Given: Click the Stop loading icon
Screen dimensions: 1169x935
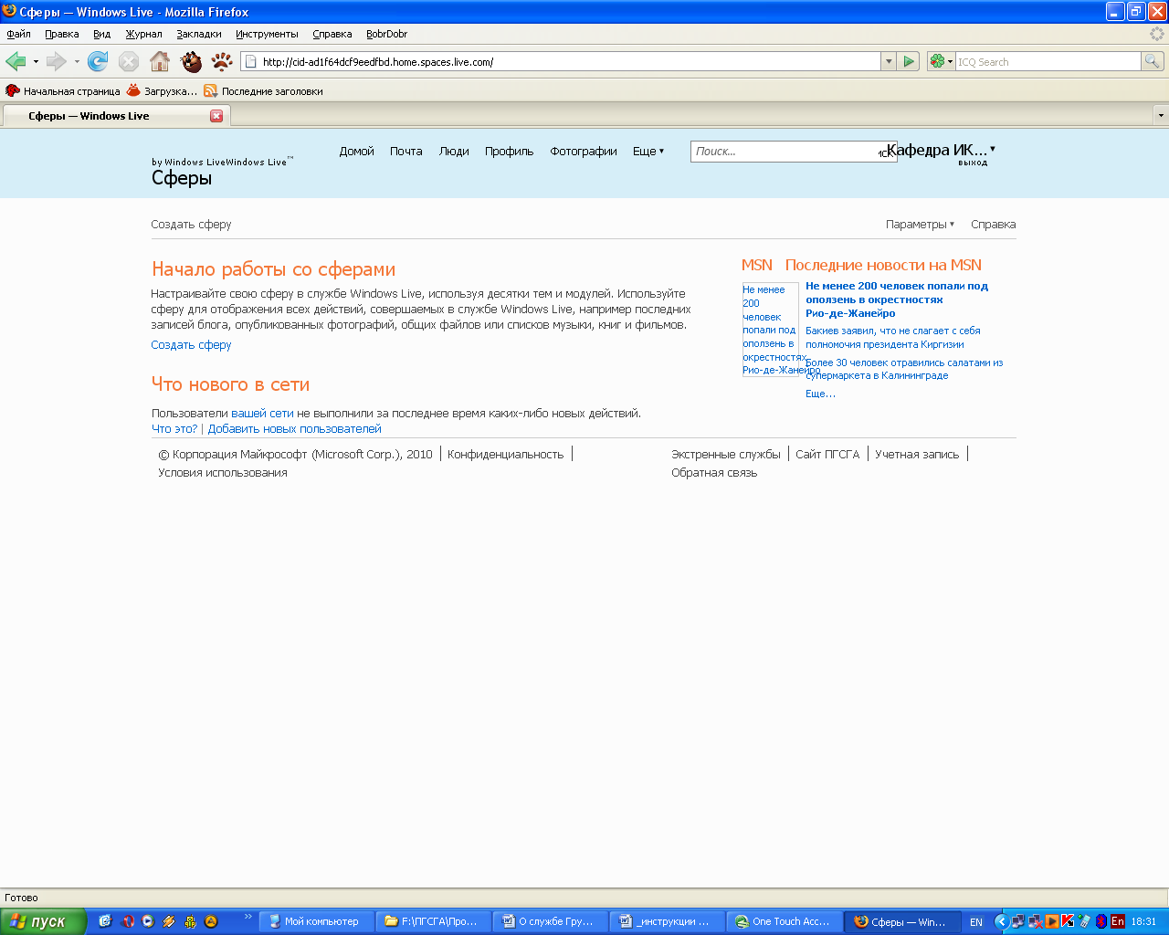Looking at the screenshot, I should 129,61.
